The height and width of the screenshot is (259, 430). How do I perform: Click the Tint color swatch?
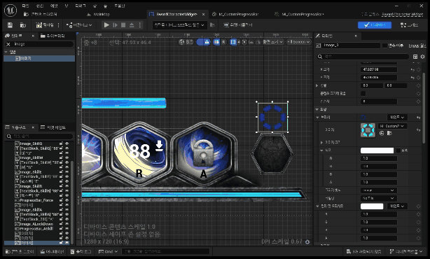tap(377, 150)
